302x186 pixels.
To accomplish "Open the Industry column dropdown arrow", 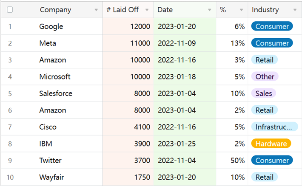I will pos(295,10).
